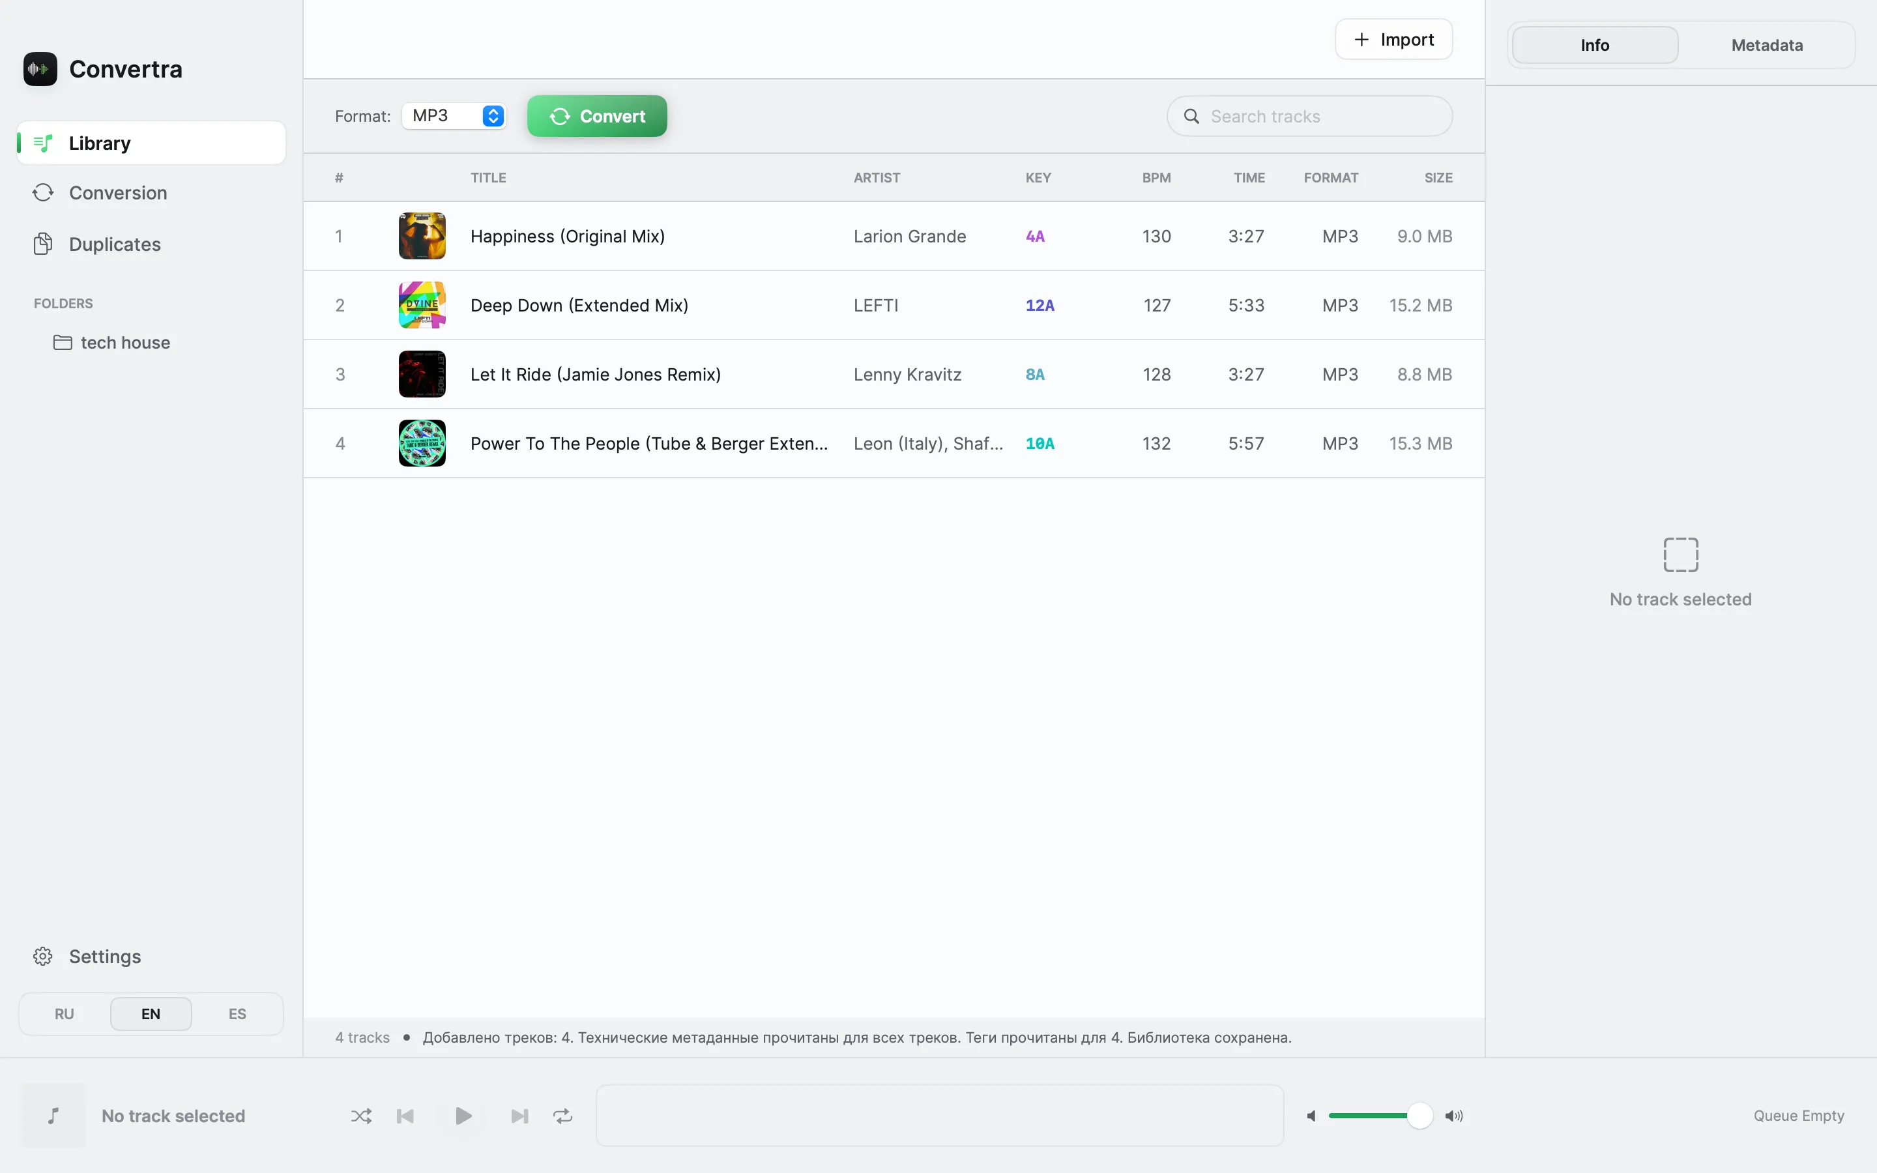The height and width of the screenshot is (1173, 1877).
Task: Click artist Leon (Italy), Shaf...
Action: pyautogui.click(x=927, y=443)
